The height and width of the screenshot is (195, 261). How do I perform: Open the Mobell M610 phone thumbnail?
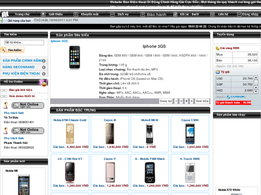150,134
